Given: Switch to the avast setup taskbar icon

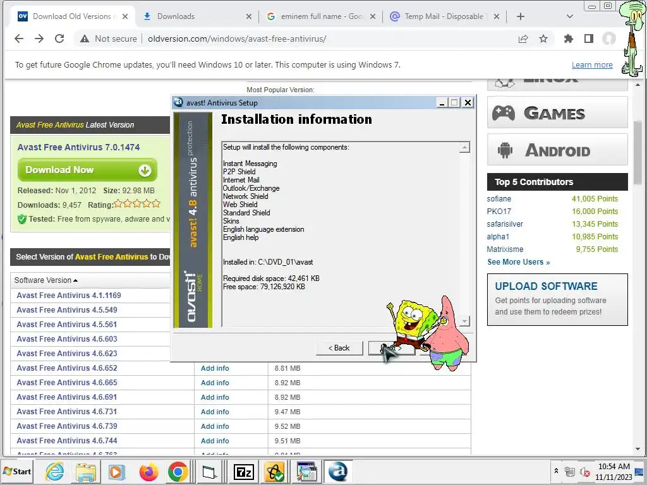Looking at the screenshot, I should (x=338, y=471).
